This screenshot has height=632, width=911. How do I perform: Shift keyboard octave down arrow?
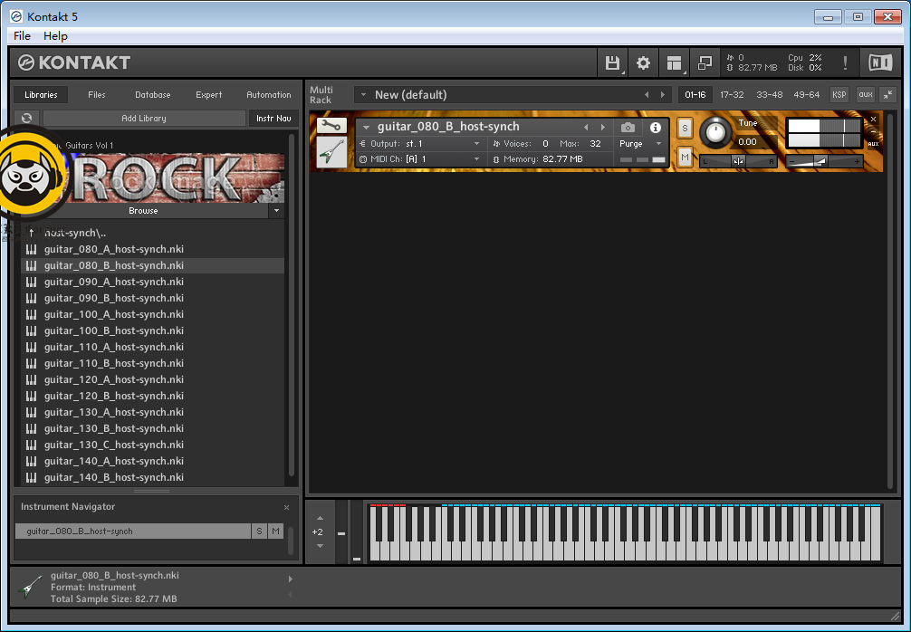320,546
